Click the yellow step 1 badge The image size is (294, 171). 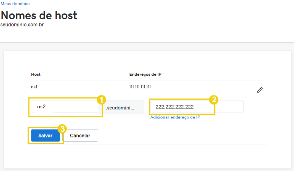coord(101,100)
